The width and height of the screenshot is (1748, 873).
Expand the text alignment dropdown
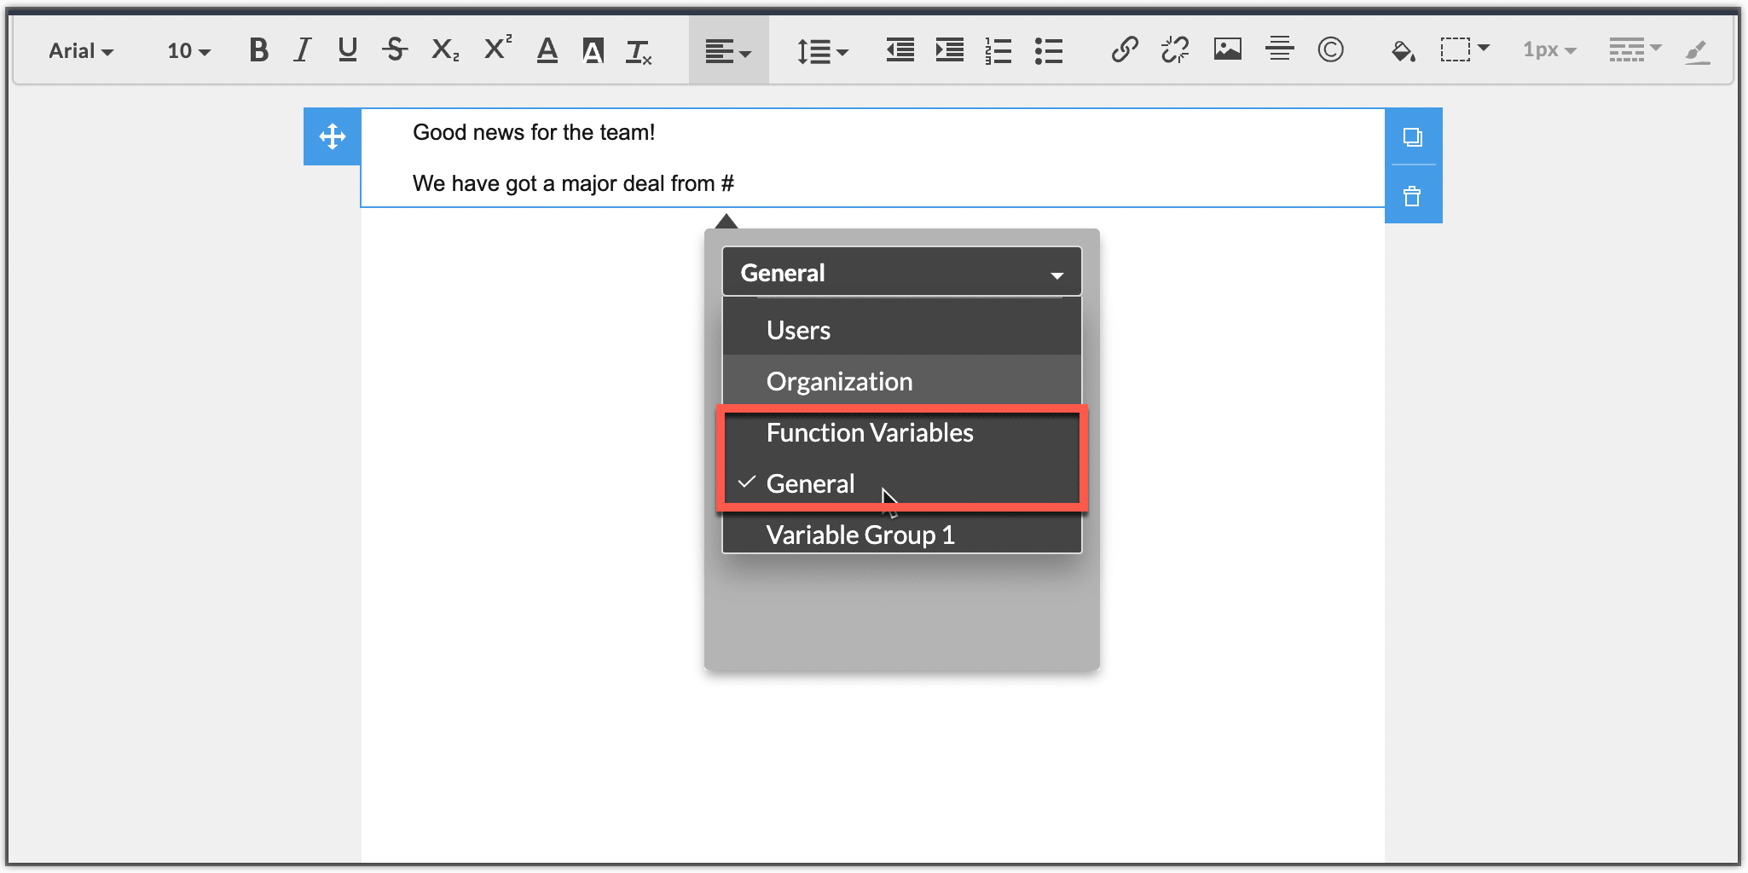(728, 52)
